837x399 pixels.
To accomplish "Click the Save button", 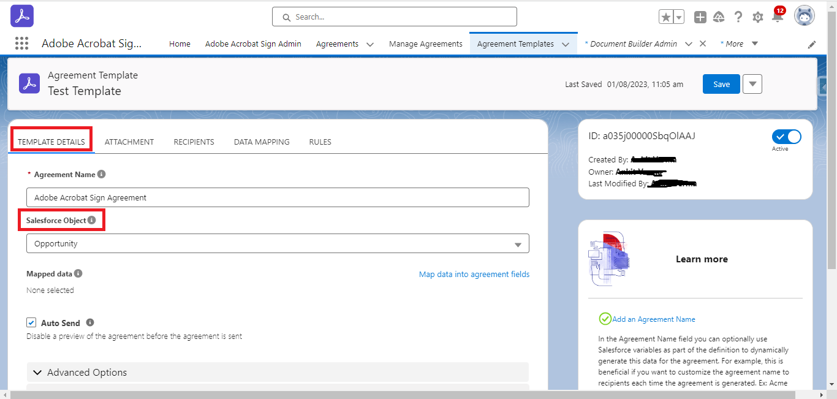I will (x=721, y=84).
